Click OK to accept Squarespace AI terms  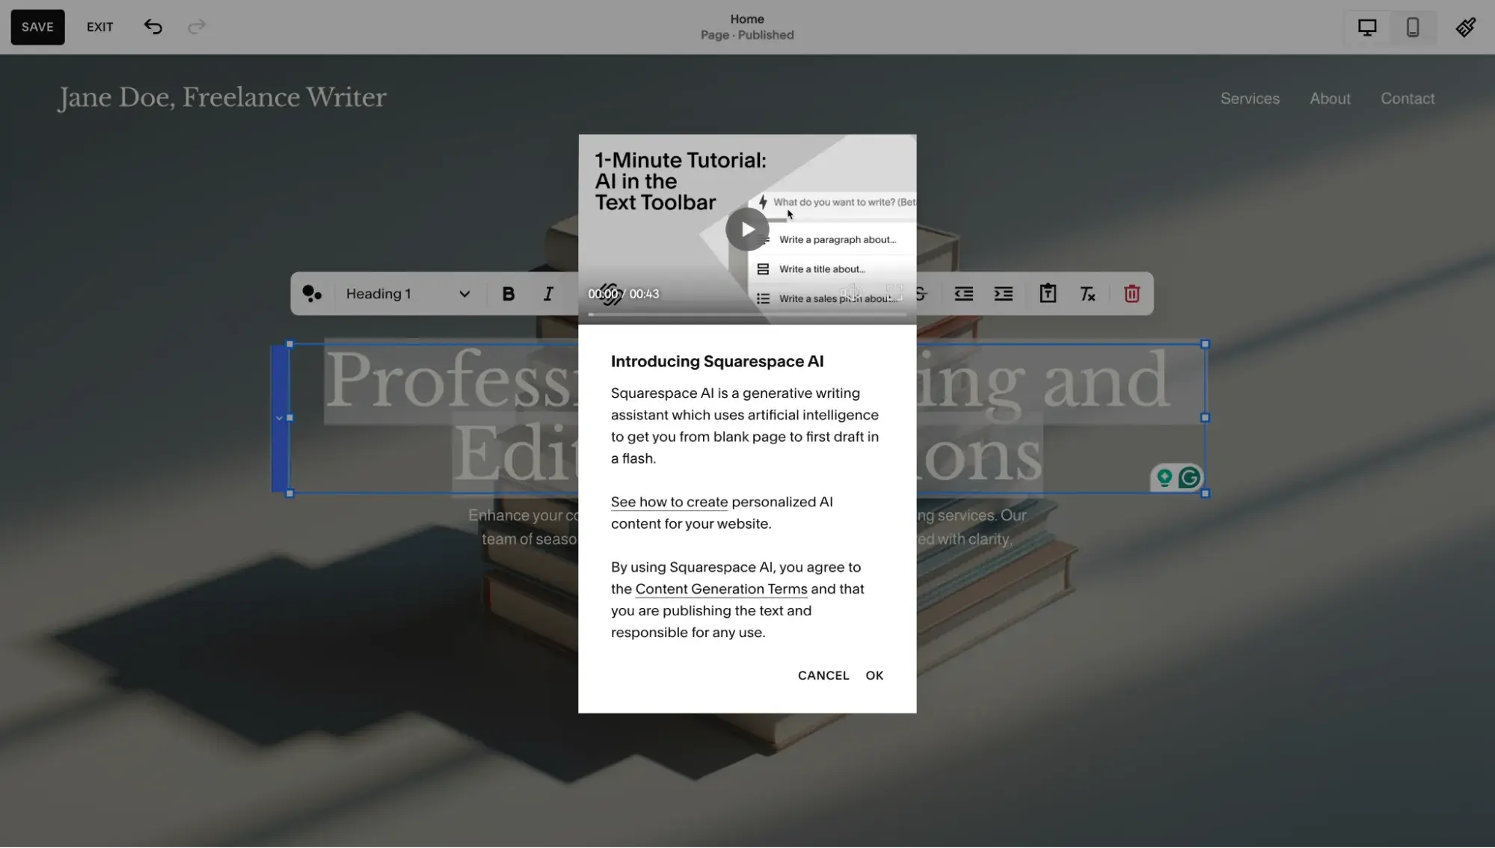(874, 675)
